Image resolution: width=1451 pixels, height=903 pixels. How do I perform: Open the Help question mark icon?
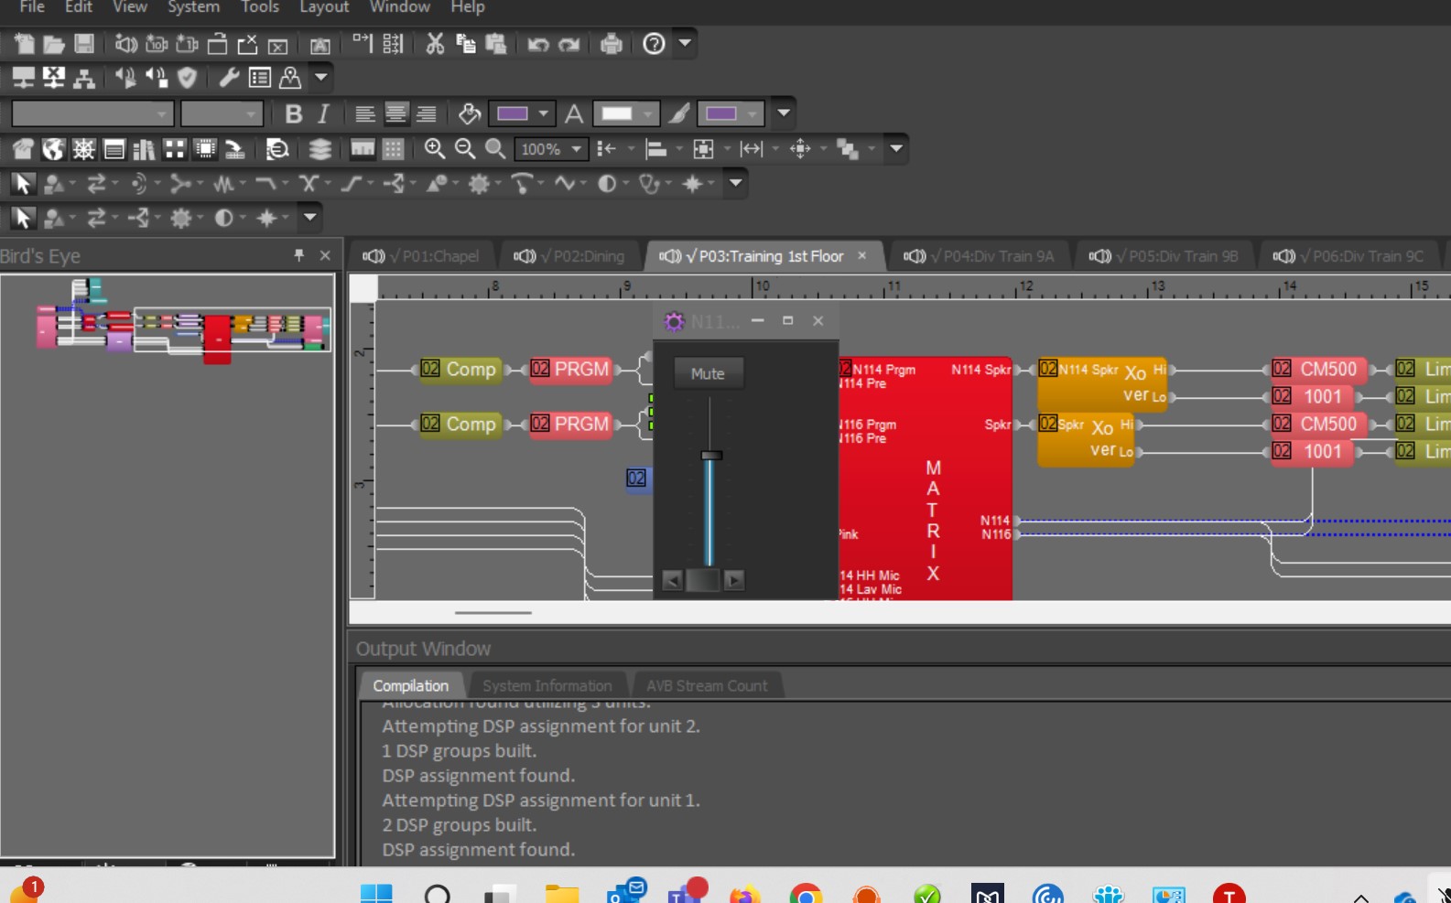654,44
